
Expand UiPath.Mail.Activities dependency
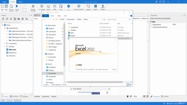7,34
